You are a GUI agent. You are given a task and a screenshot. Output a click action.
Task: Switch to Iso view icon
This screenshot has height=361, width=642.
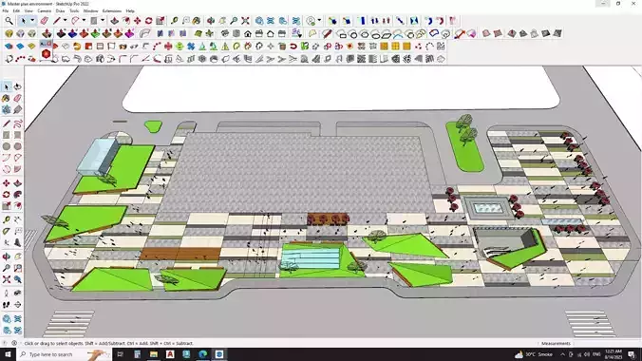coord(225,33)
